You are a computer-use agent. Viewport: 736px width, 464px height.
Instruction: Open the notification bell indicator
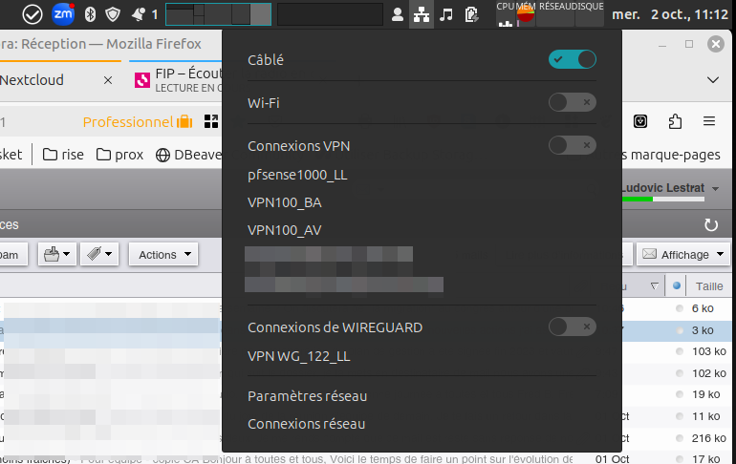pos(139,14)
